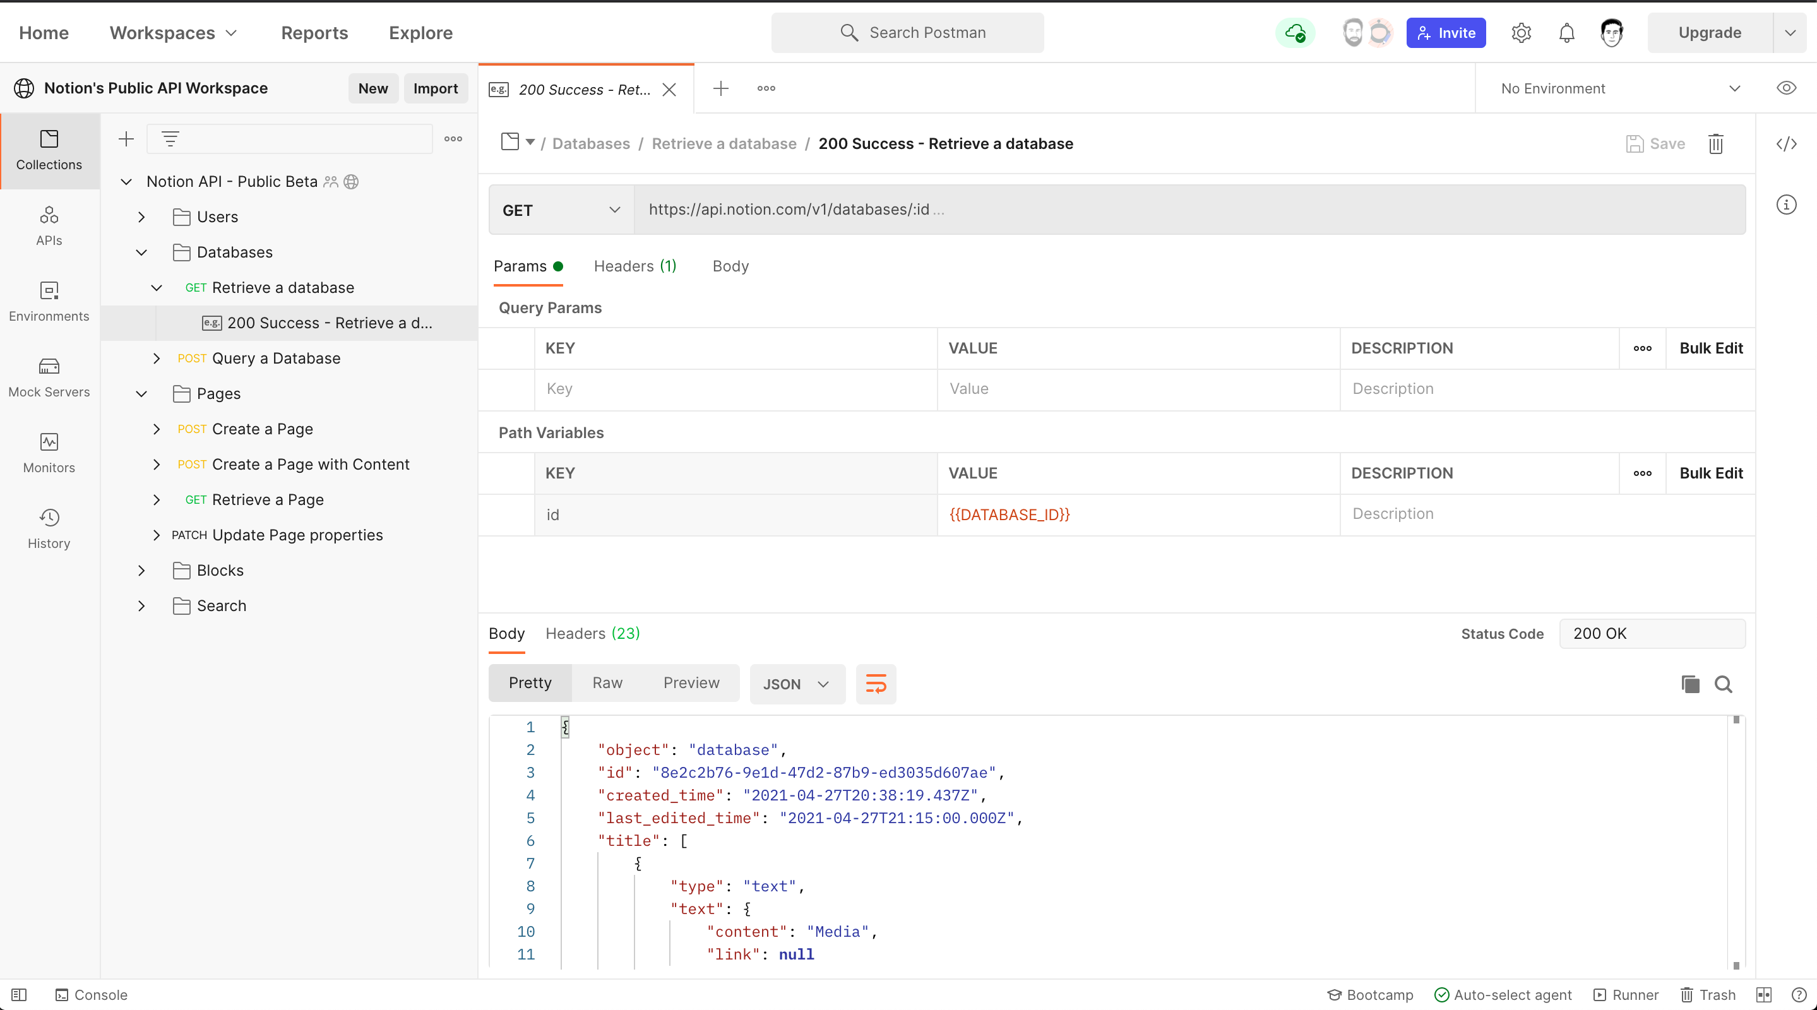Open the code snippet panel

1786,144
